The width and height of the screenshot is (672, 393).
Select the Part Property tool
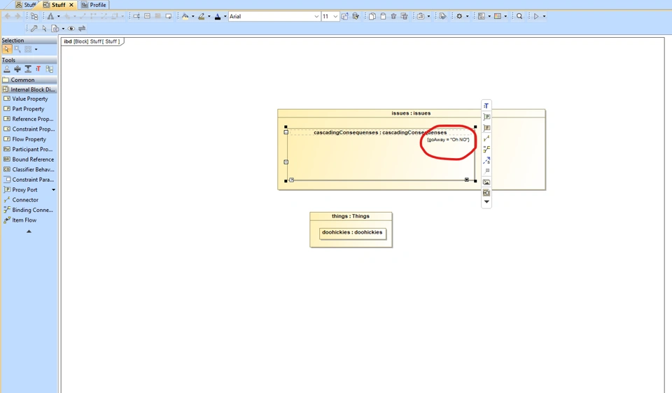pyautogui.click(x=29, y=108)
